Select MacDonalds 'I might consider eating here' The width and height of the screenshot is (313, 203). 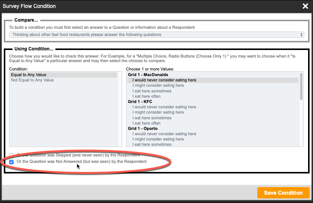click(158, 86)
